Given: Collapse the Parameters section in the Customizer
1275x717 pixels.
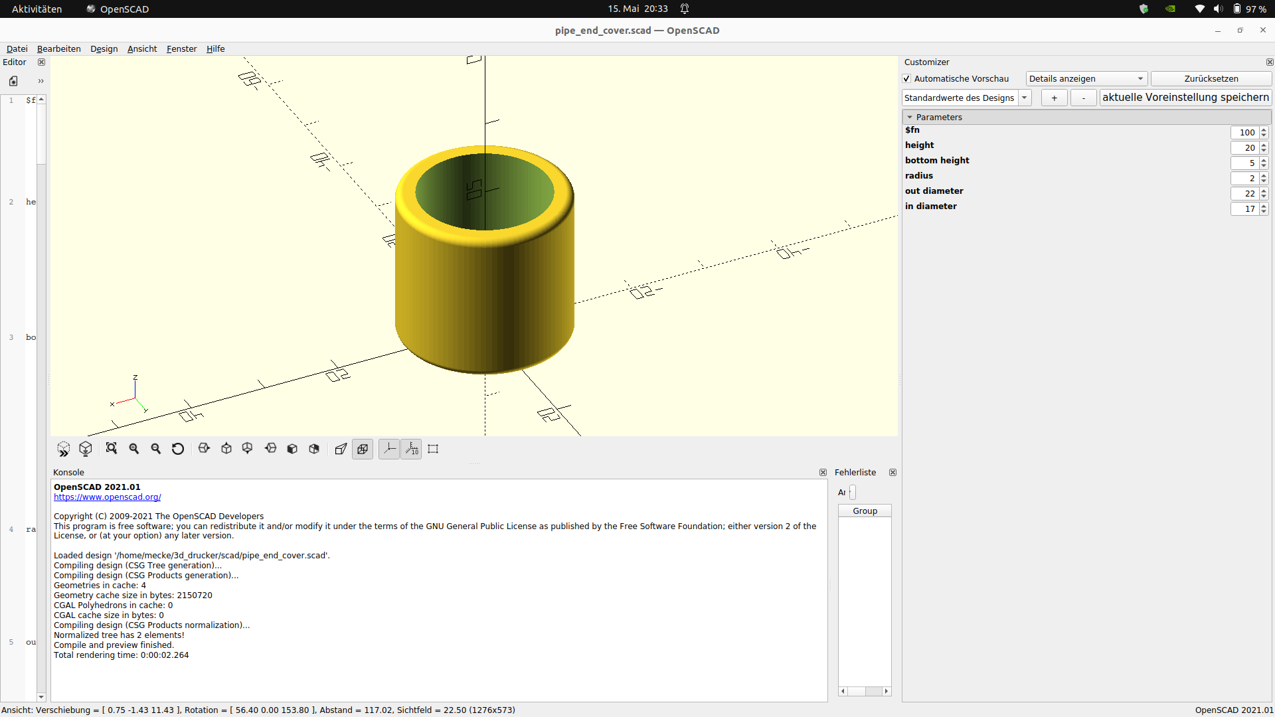Looking at the screenshot, I should point(910,117).
